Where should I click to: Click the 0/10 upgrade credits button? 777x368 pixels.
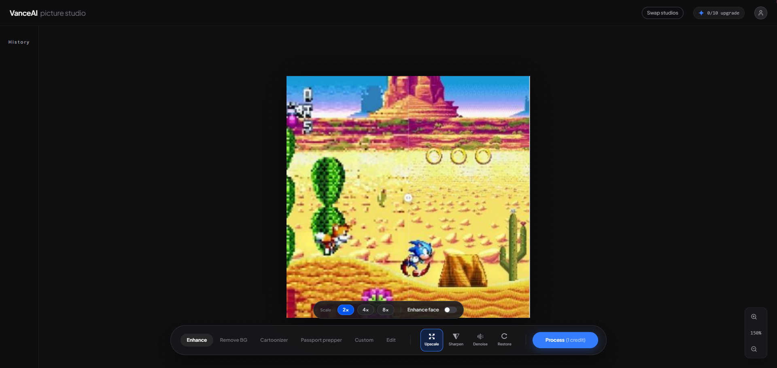[x=719, y=13]
